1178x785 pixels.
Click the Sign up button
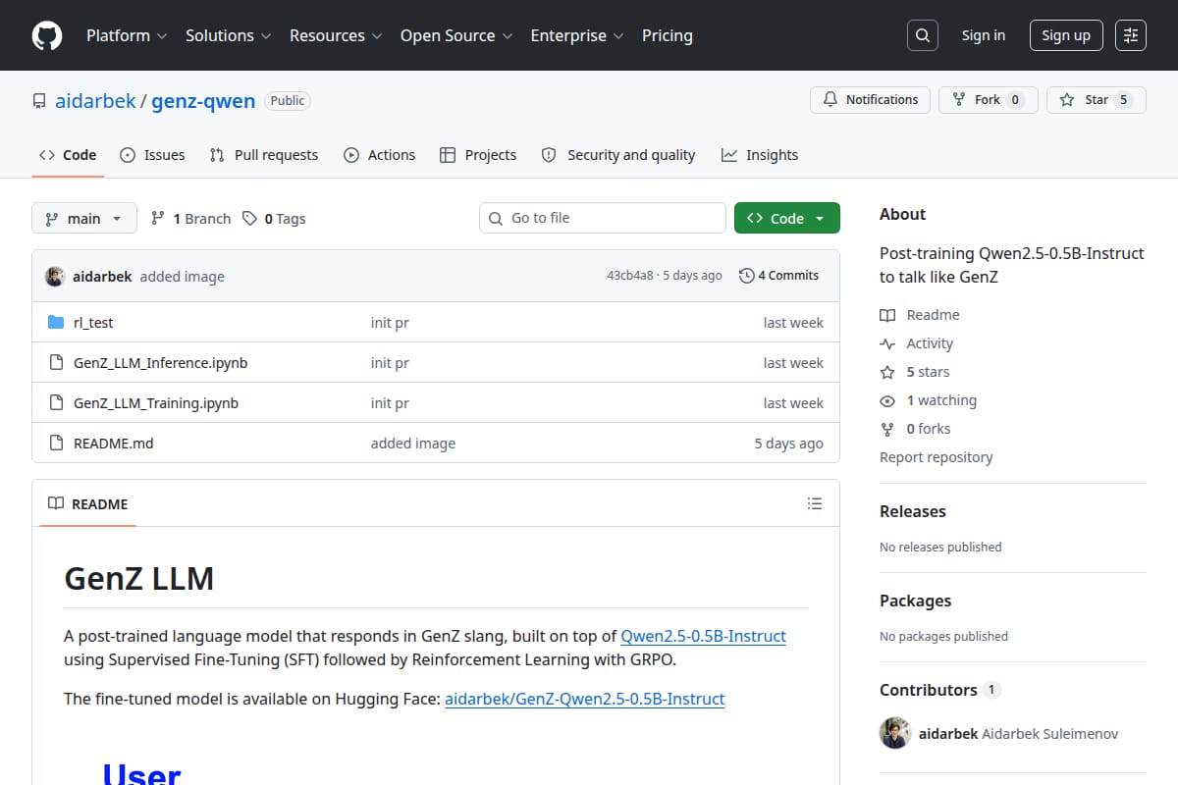[x=1066, y=35]
